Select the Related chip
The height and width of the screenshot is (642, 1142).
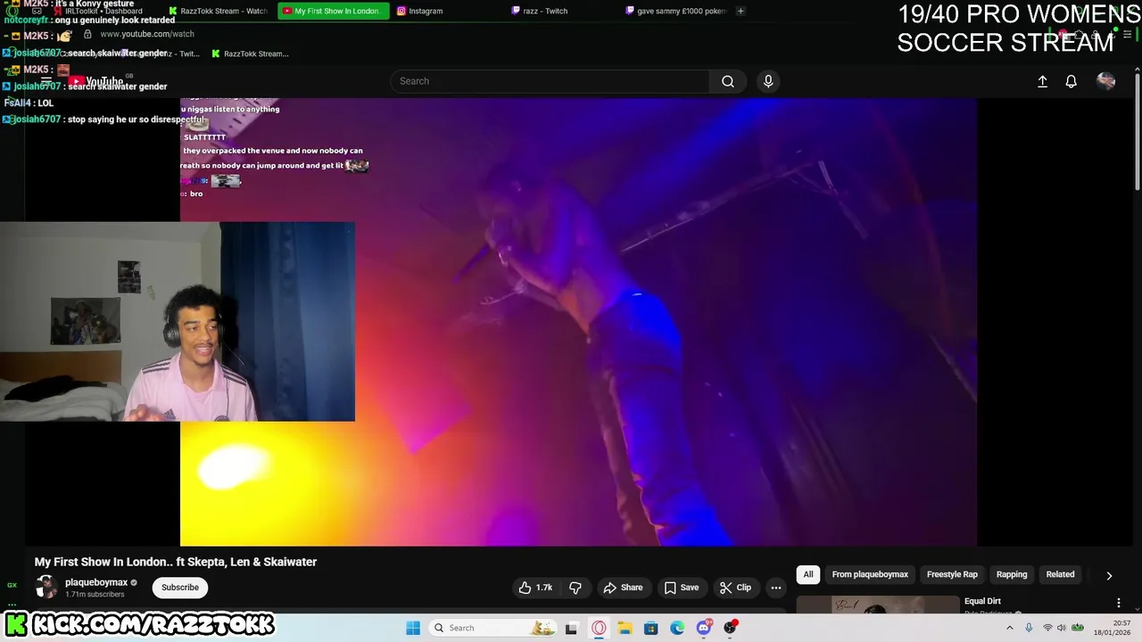coord(1060,574)
